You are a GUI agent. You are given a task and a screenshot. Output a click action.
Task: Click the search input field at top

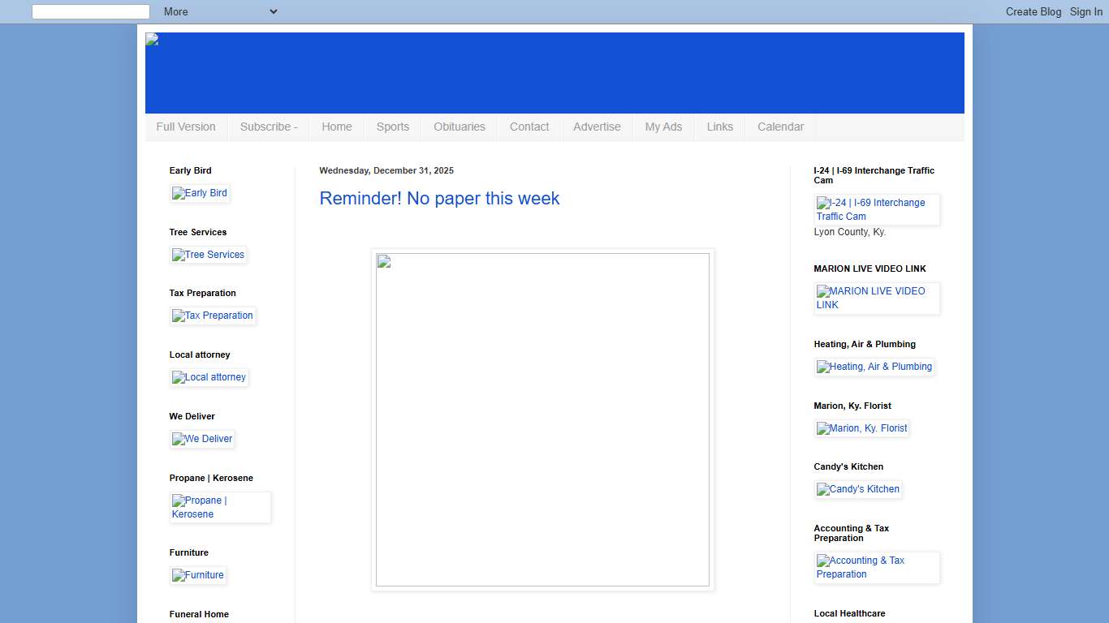click(x=91, y=11)
